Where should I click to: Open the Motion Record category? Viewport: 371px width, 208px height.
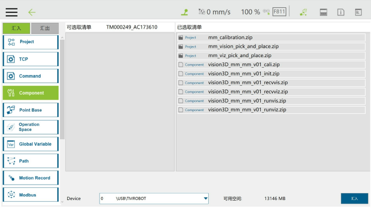point(31,178)
